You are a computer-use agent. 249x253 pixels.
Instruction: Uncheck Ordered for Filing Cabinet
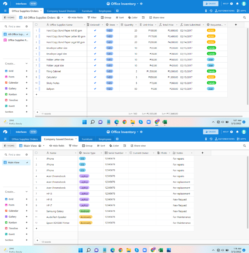95,71
